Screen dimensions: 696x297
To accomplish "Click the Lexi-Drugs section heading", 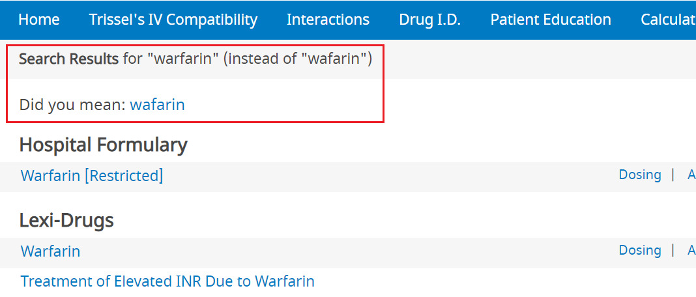I will pos(66,220).
